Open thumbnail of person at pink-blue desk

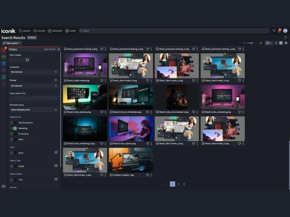131,128
